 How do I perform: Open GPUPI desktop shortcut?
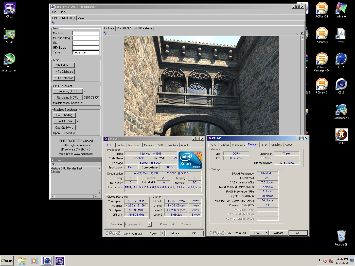[x=341, y=136]
